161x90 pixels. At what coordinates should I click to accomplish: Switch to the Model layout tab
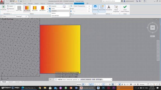tap(4, 82)
